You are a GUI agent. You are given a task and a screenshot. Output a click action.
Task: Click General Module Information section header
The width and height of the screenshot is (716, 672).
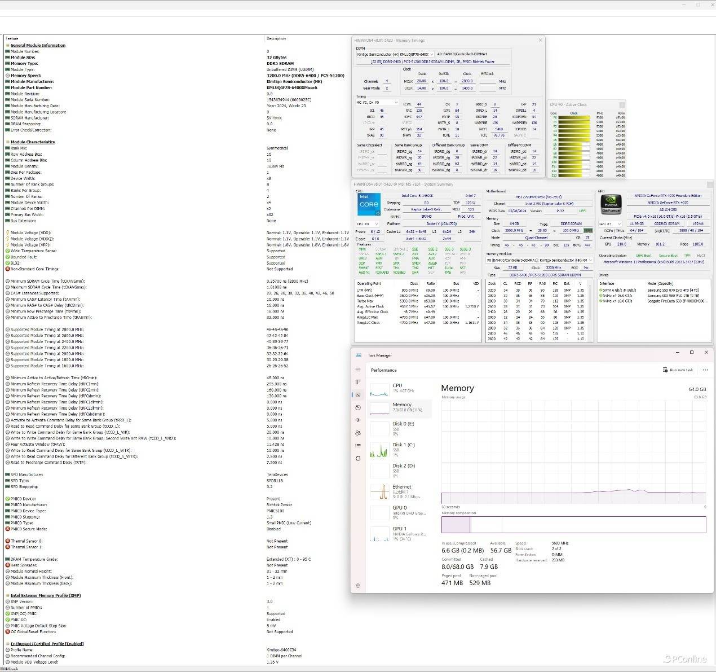(38, 46)
